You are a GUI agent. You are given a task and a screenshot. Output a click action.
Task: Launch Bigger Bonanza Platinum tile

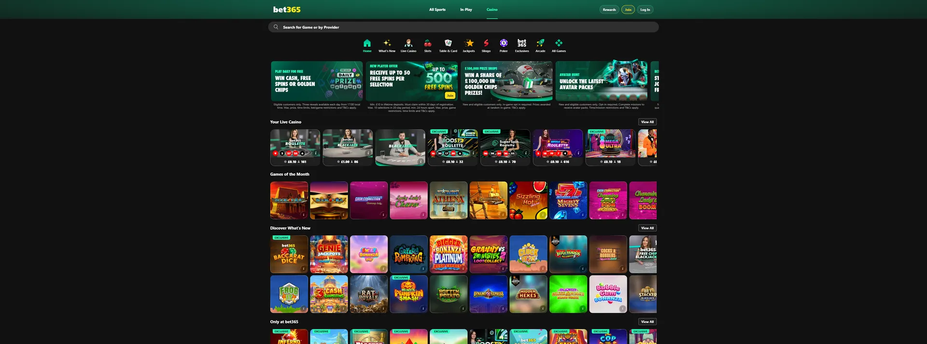click(x=449, y=254)
